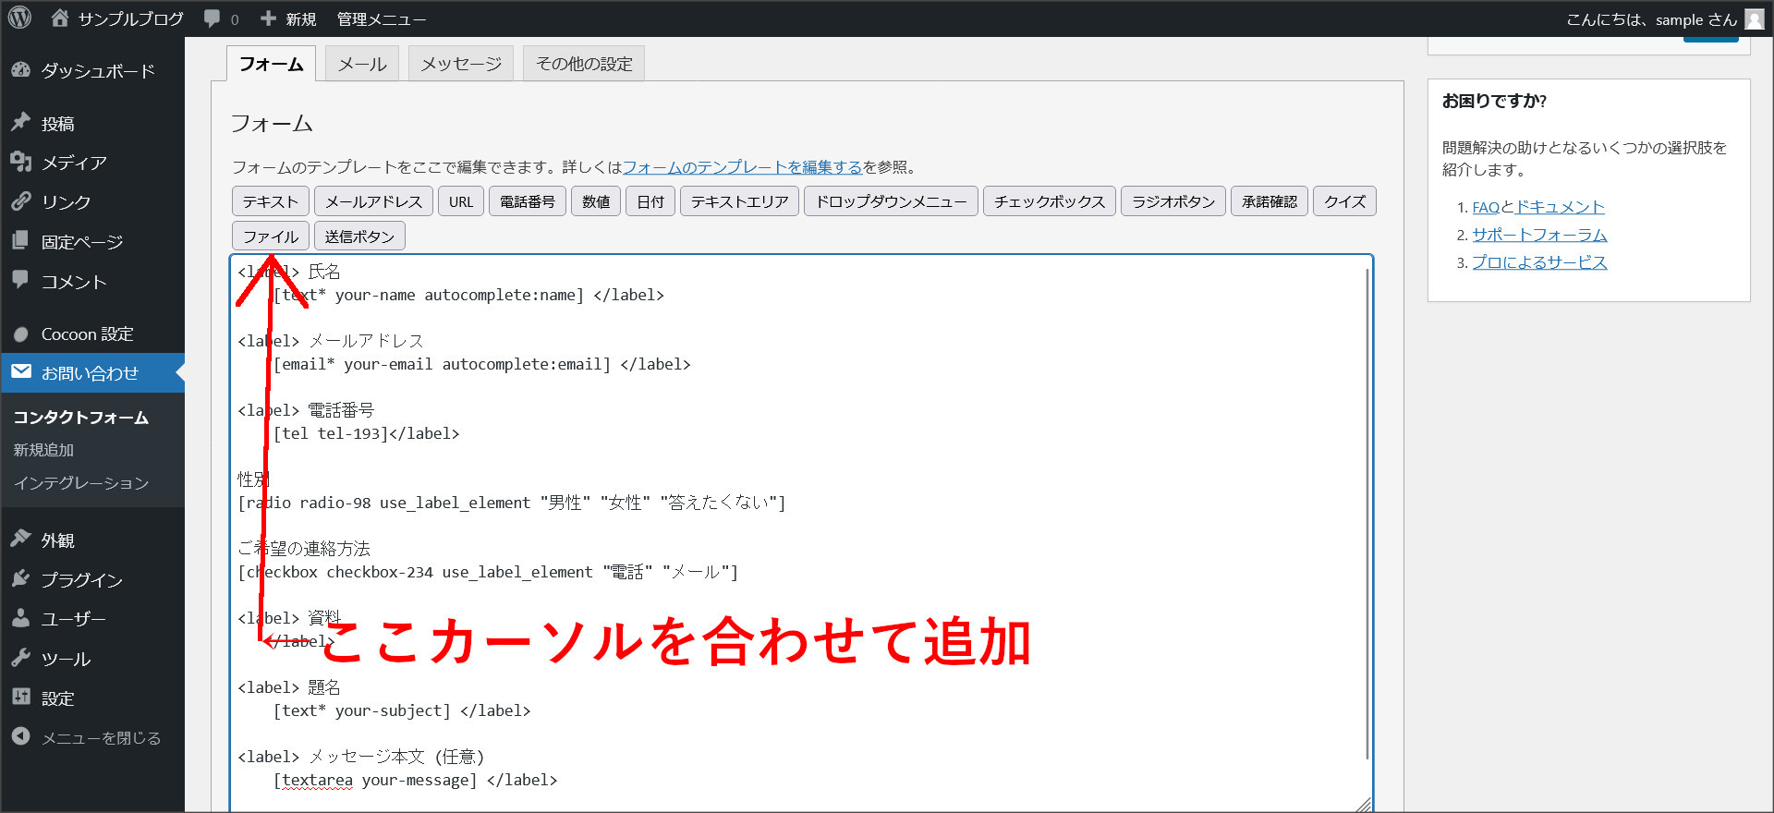Switch to the その他の設定 tab
1774x813 pixels.
[584, 64]
